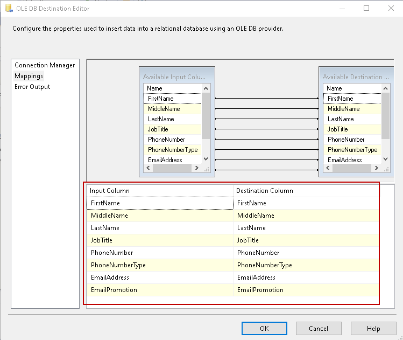Click the OK button

264,328
